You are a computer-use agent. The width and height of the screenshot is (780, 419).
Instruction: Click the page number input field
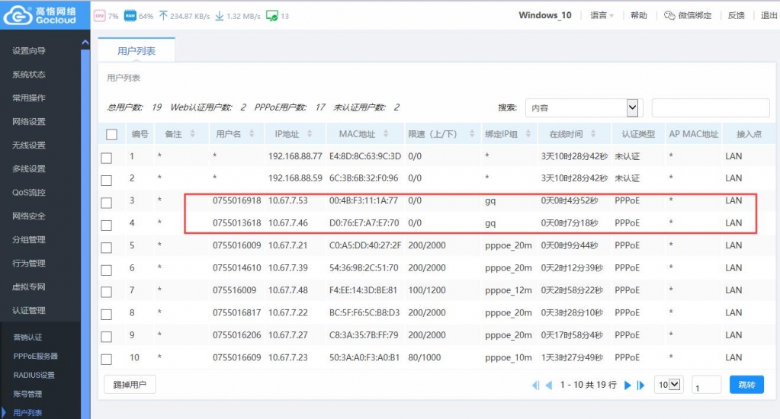tap(706, 385)
